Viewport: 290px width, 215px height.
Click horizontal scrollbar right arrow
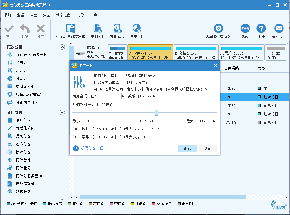tap(286, 197)
